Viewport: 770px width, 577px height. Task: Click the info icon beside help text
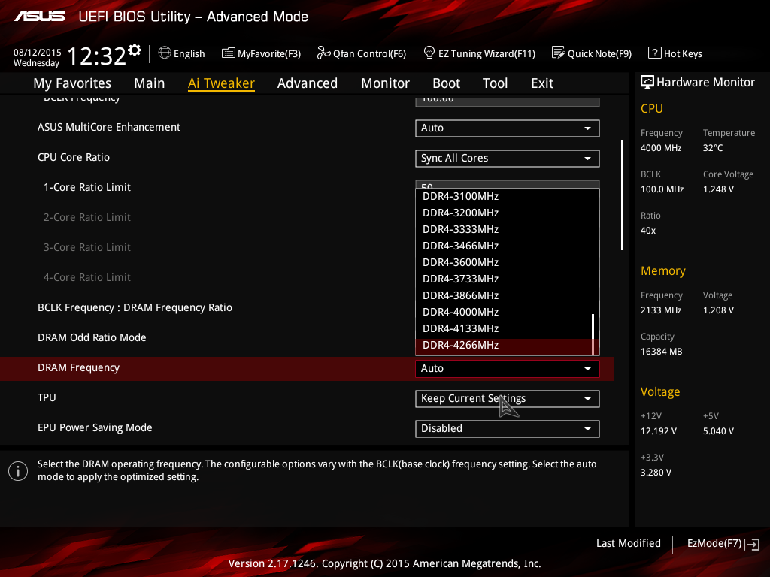(x=18, y=471)
